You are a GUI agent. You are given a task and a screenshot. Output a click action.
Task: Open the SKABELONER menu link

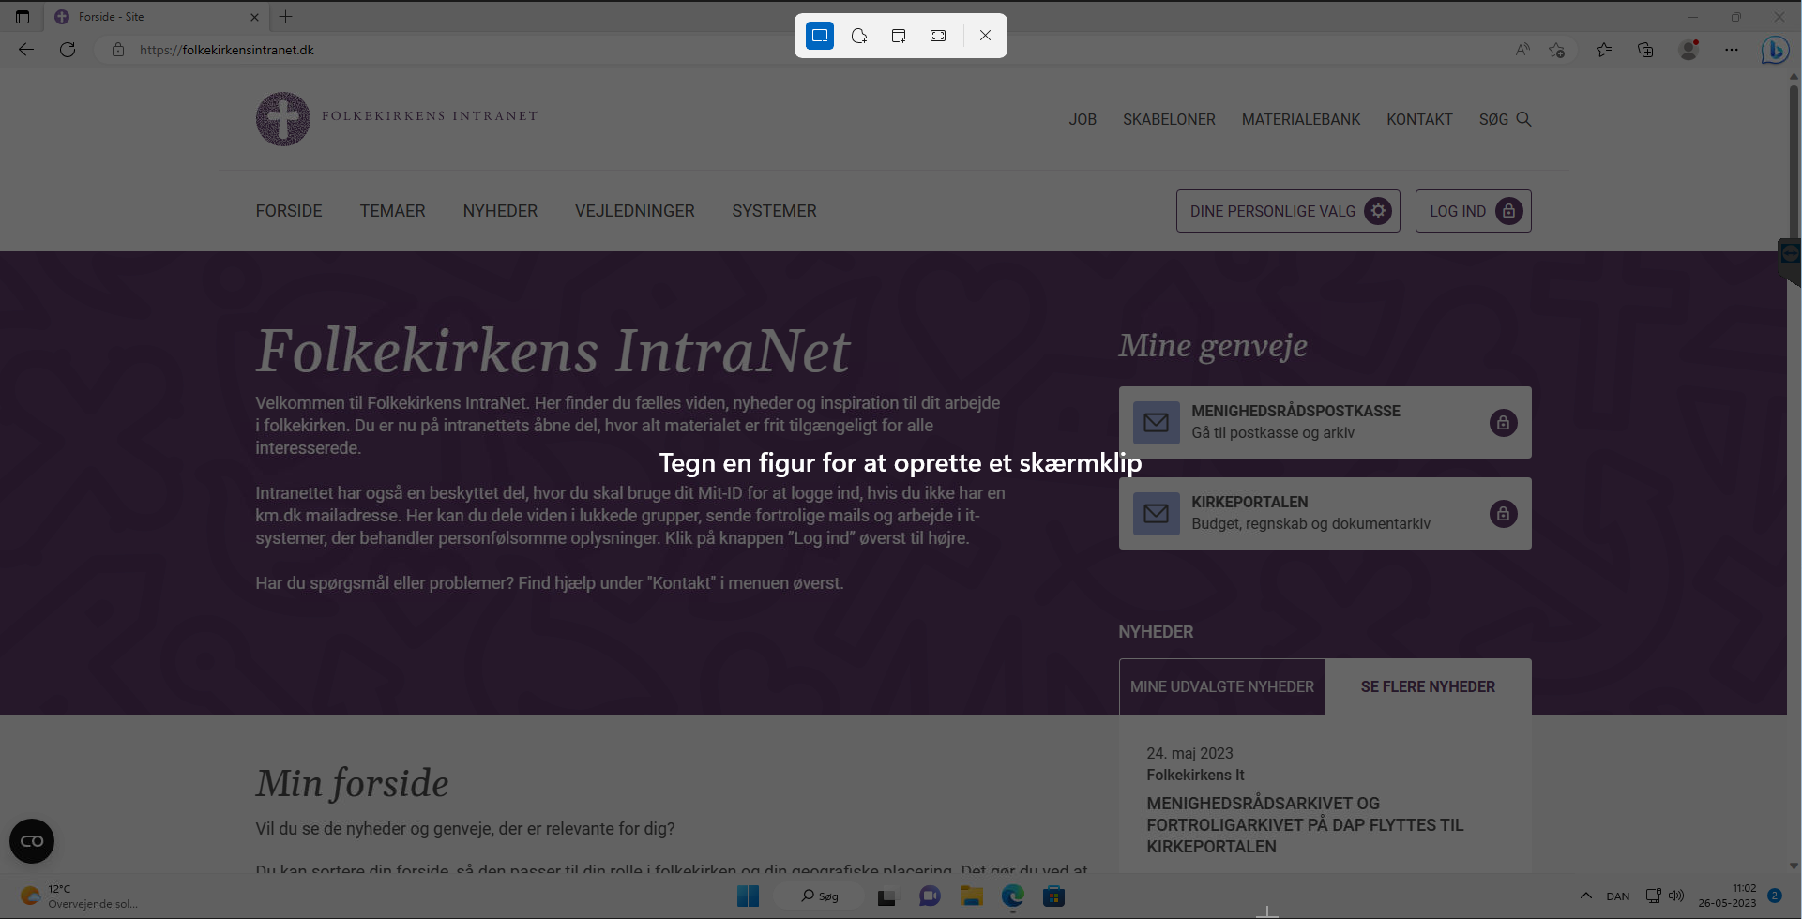[x=1169, y=119]
